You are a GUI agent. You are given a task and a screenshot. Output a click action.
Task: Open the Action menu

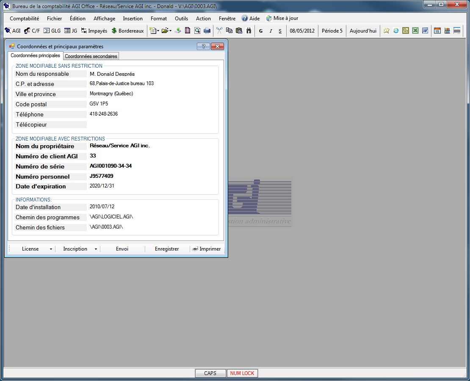203,19
